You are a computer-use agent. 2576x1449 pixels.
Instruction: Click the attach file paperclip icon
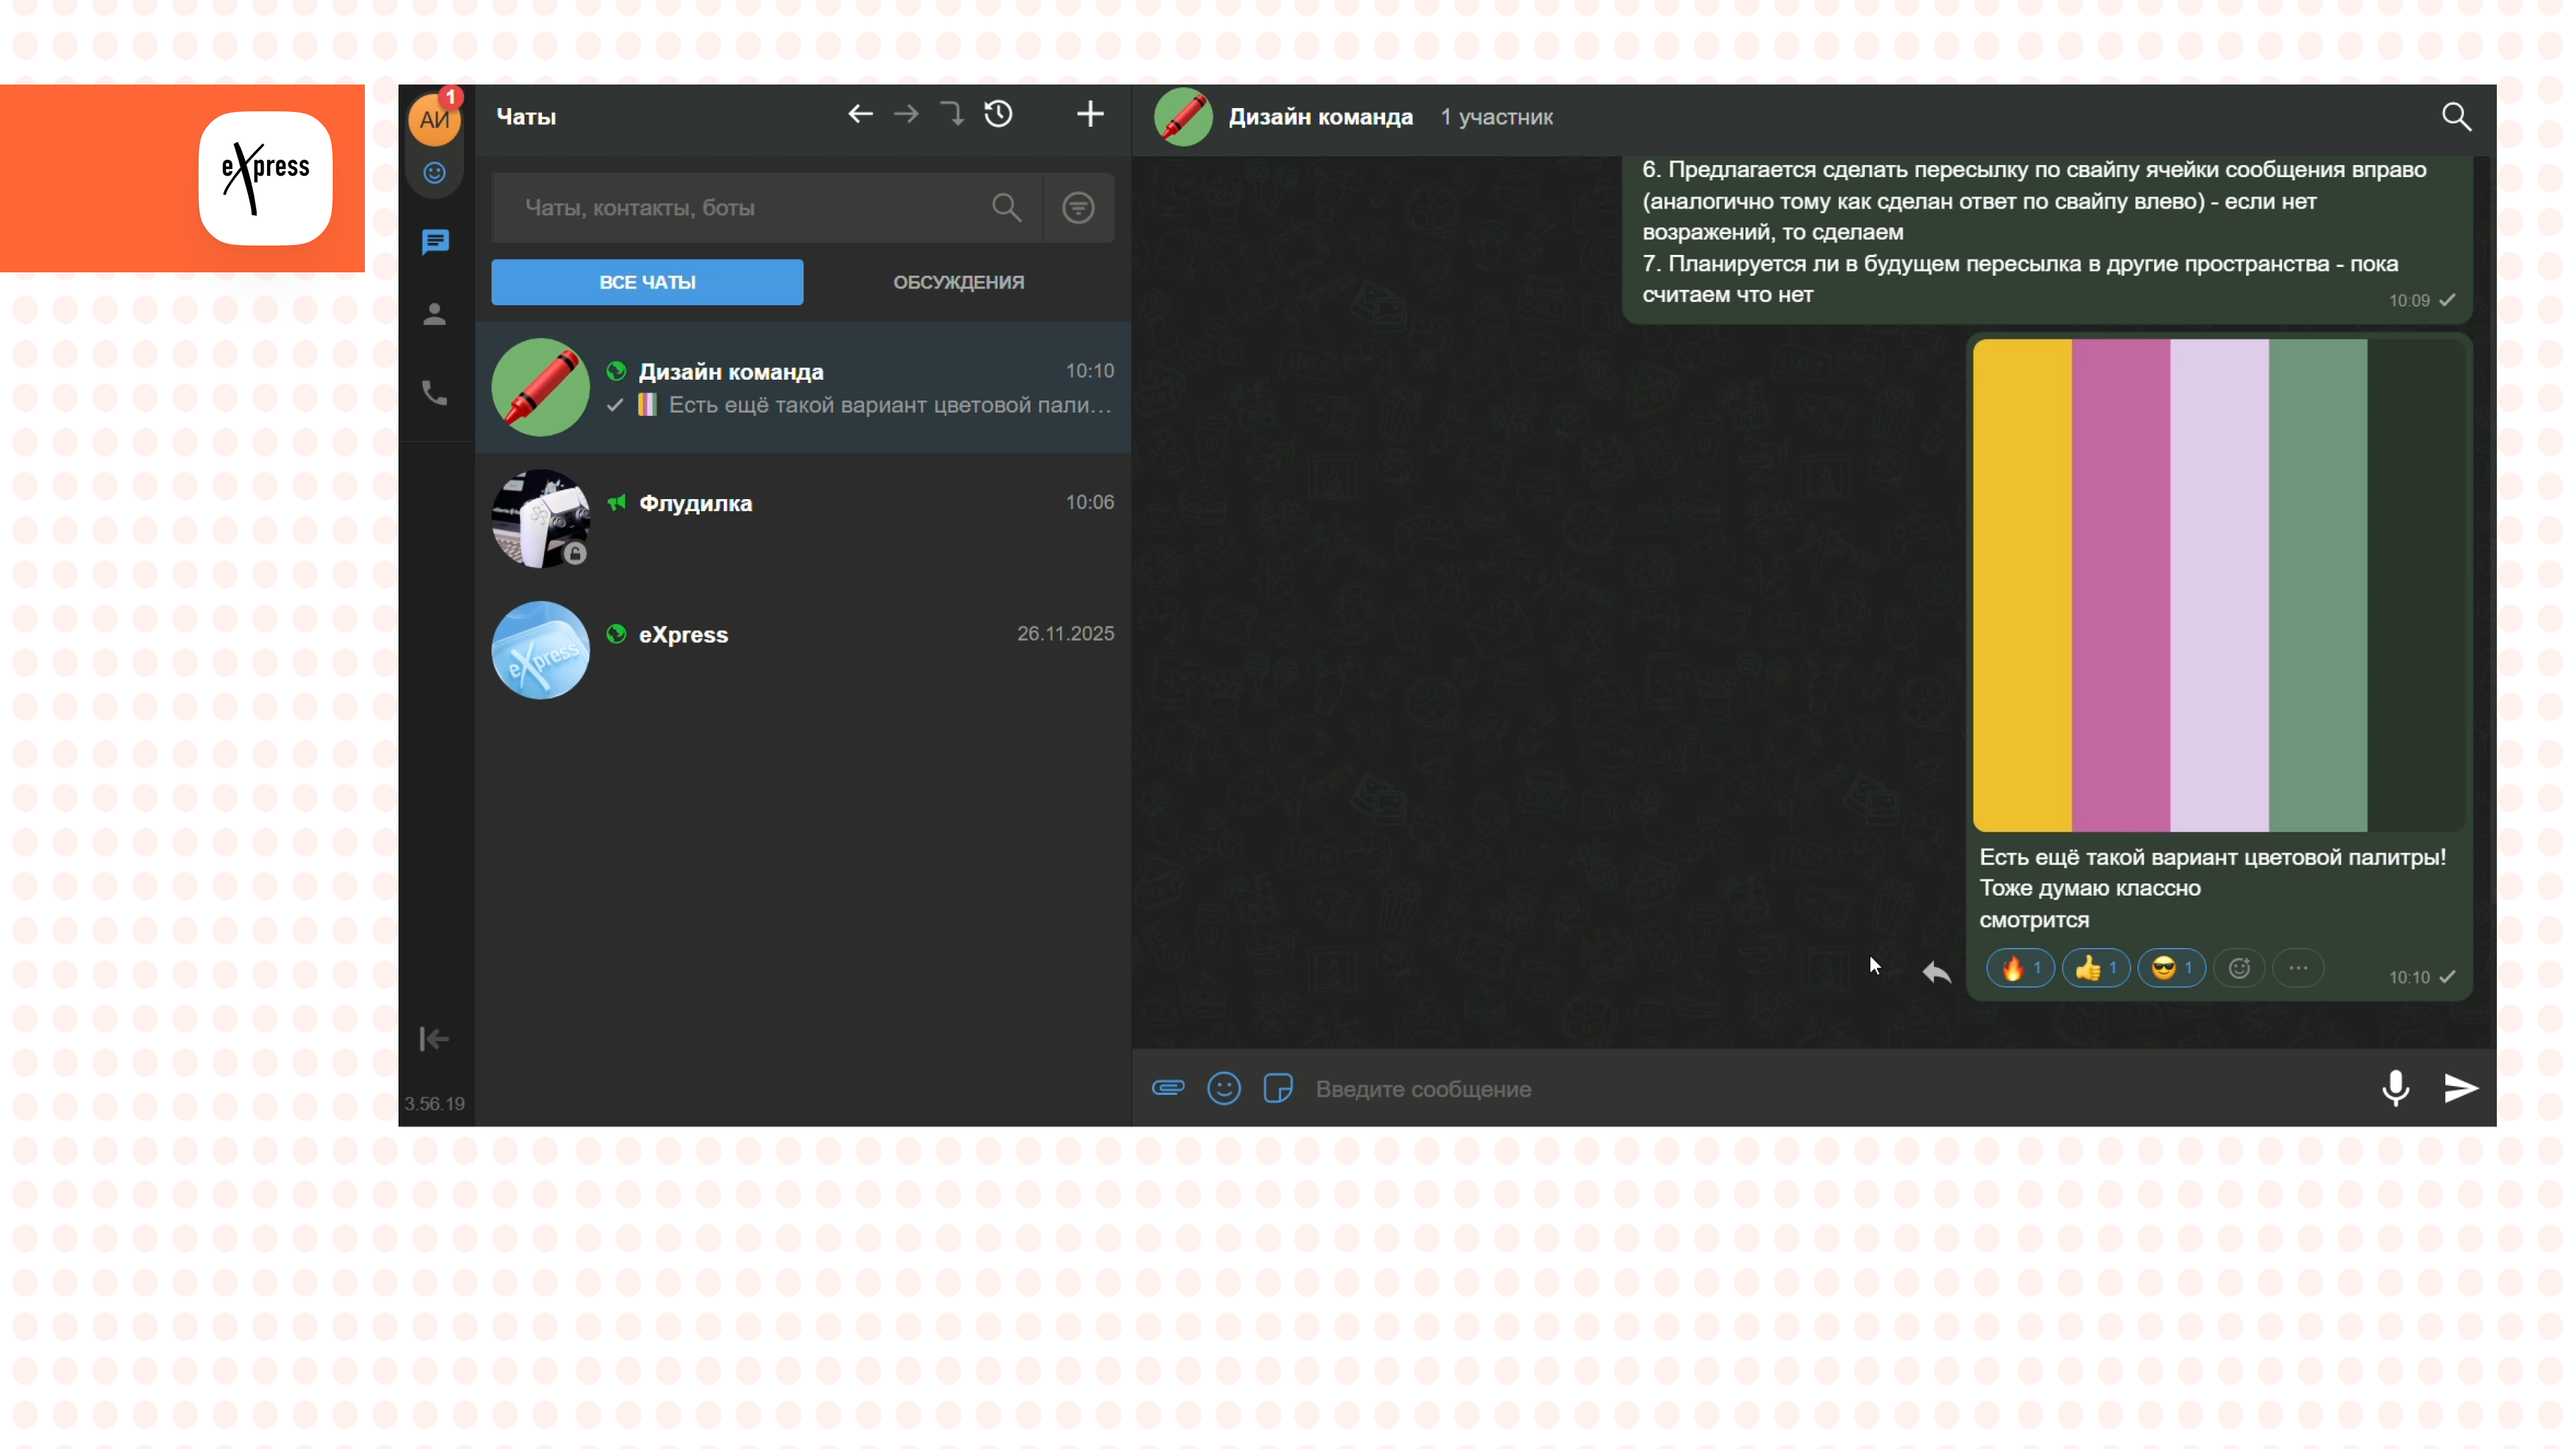coord(1167,1088)
